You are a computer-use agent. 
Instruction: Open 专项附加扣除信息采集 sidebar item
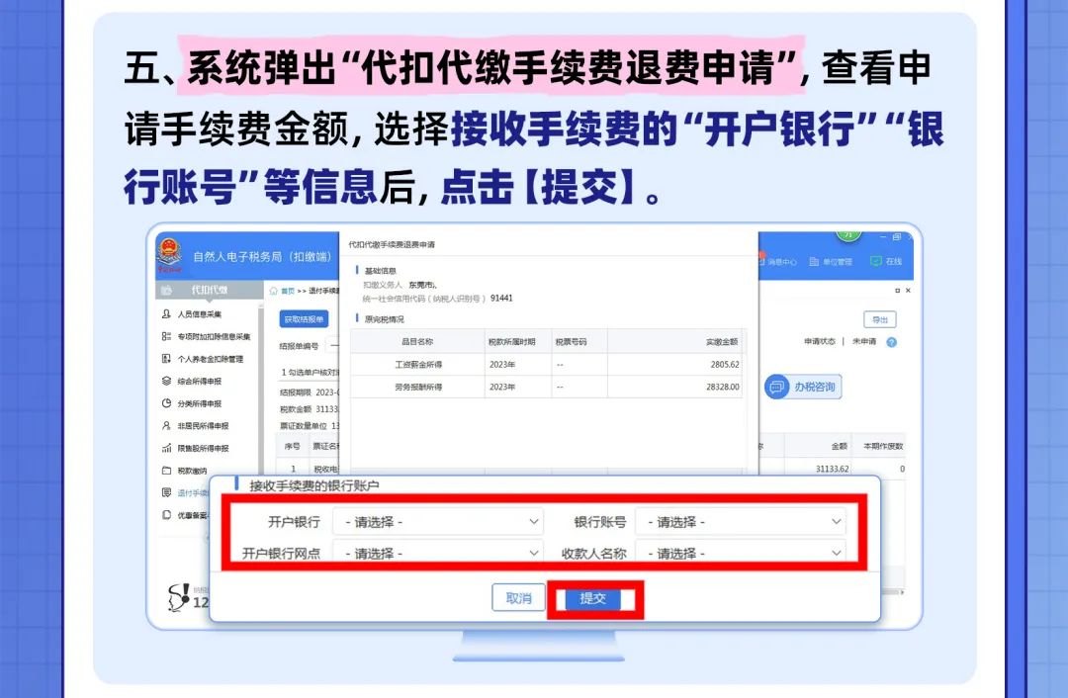[x=213, y=337]
